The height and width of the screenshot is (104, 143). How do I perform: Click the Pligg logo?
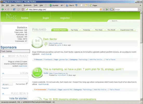11,17
